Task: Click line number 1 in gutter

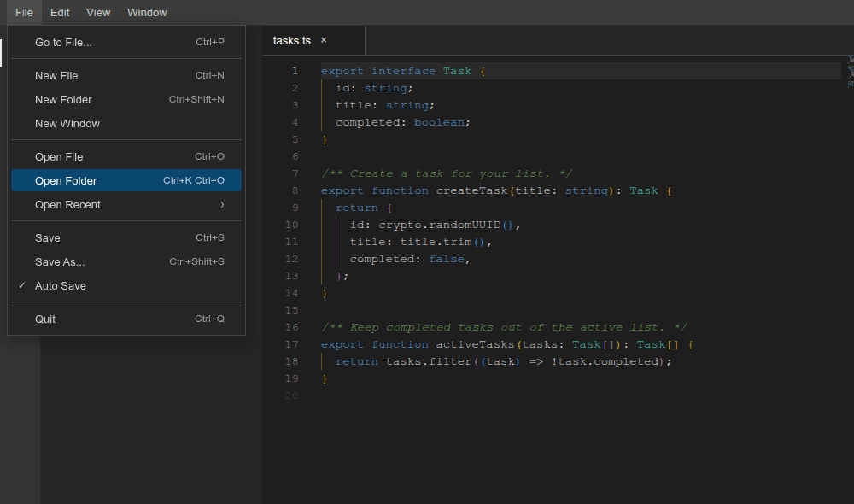Action: (x=295, y=71)
